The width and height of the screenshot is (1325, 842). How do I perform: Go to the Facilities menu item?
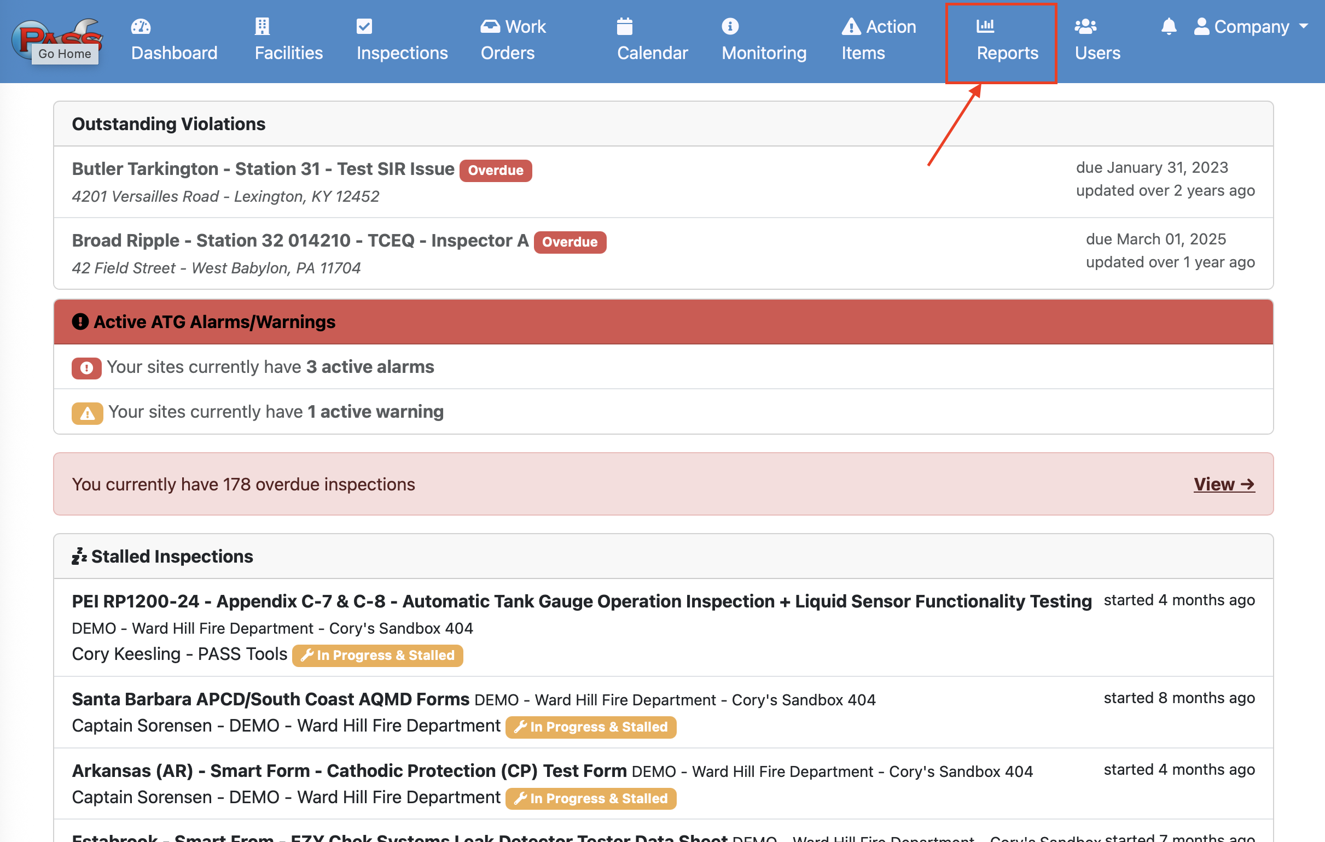point(288,53)
